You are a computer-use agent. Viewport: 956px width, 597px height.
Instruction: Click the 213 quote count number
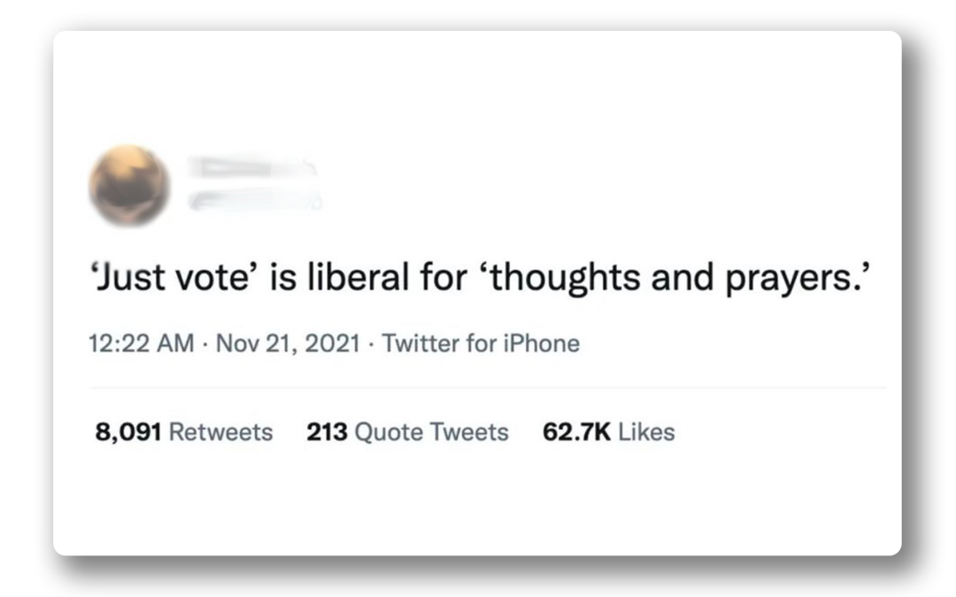click(x=327, y=432)
